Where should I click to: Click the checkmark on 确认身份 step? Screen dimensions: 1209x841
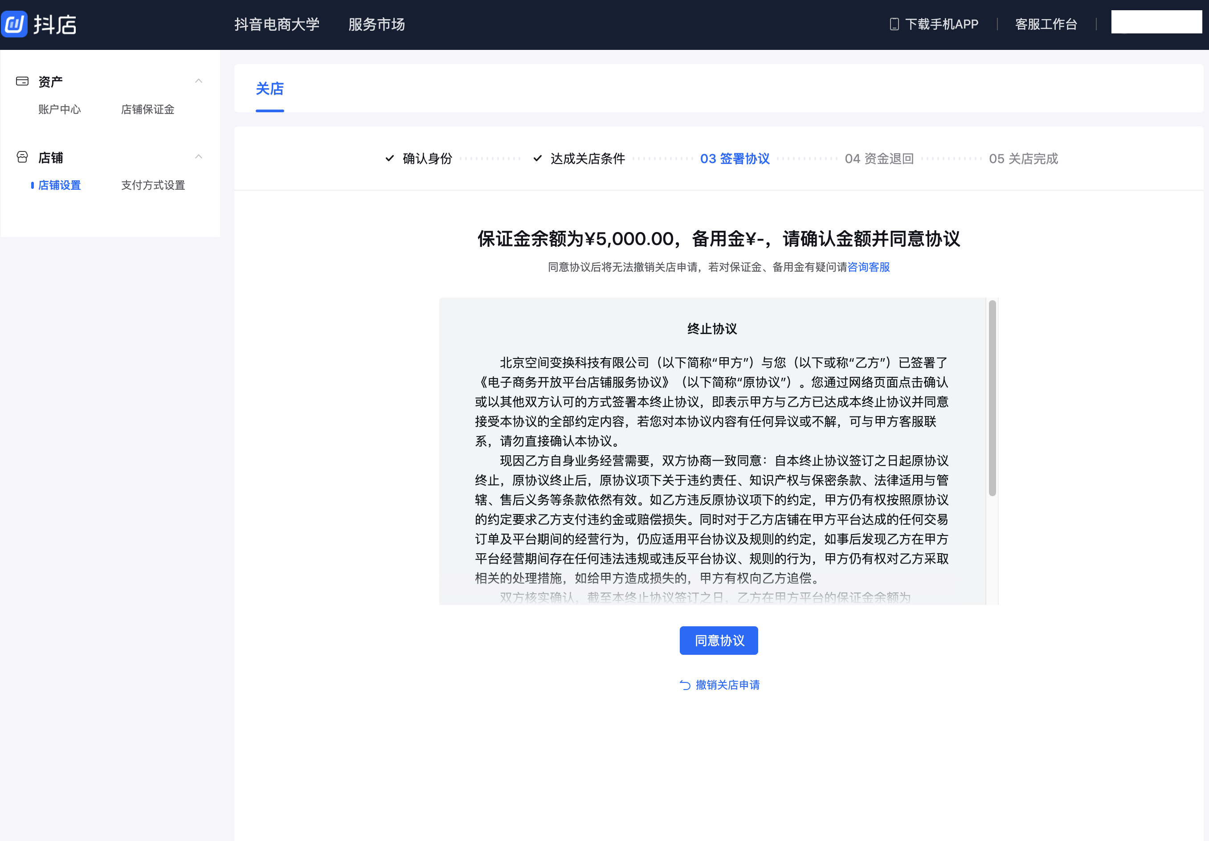pyautogui.click(x=389, y=158)
